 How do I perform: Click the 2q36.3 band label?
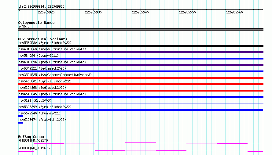(x=24, y=26)
